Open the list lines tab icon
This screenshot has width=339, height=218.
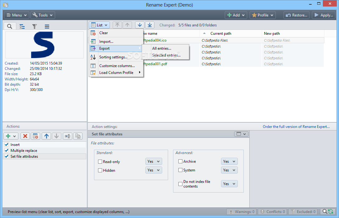[47, 26]
